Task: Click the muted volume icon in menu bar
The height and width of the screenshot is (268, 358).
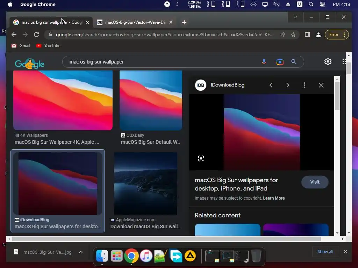Action: (x=277, y=4)
